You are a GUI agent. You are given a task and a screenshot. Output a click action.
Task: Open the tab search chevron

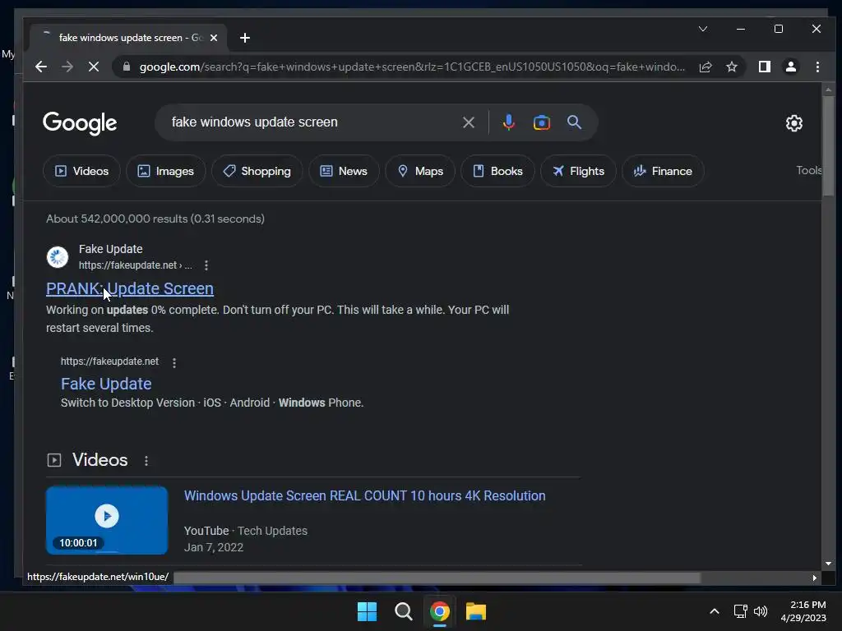point(703,29)
